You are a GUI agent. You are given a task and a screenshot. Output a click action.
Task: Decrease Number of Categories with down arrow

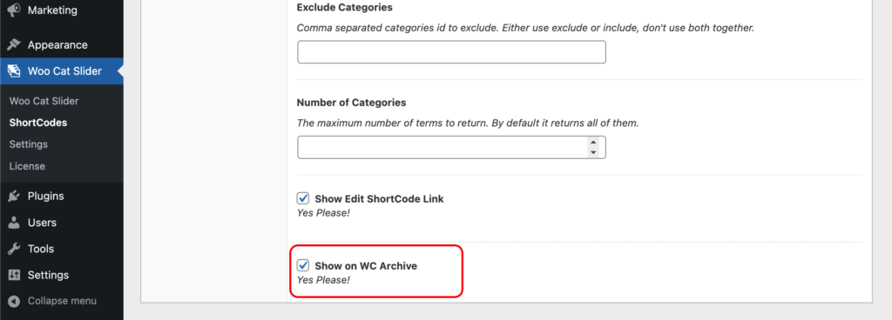click(593, 152)
